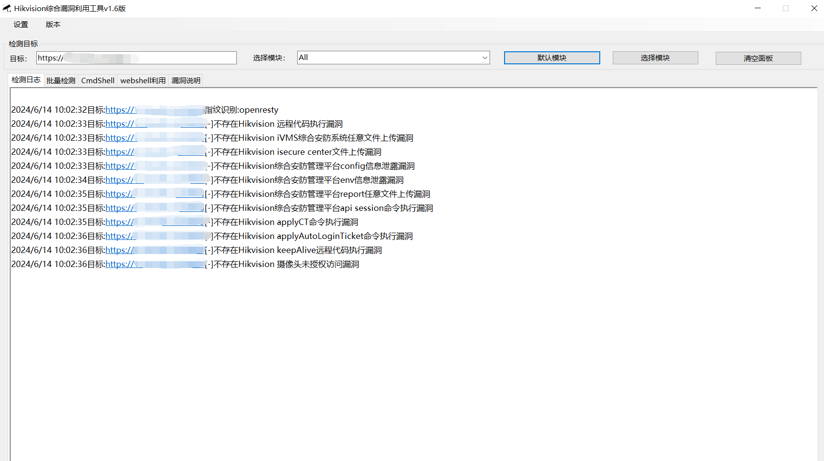Click the text 不存在Hikvision 远程代码执行漏洞
This screenshot has width=824, height=461.
278,124
